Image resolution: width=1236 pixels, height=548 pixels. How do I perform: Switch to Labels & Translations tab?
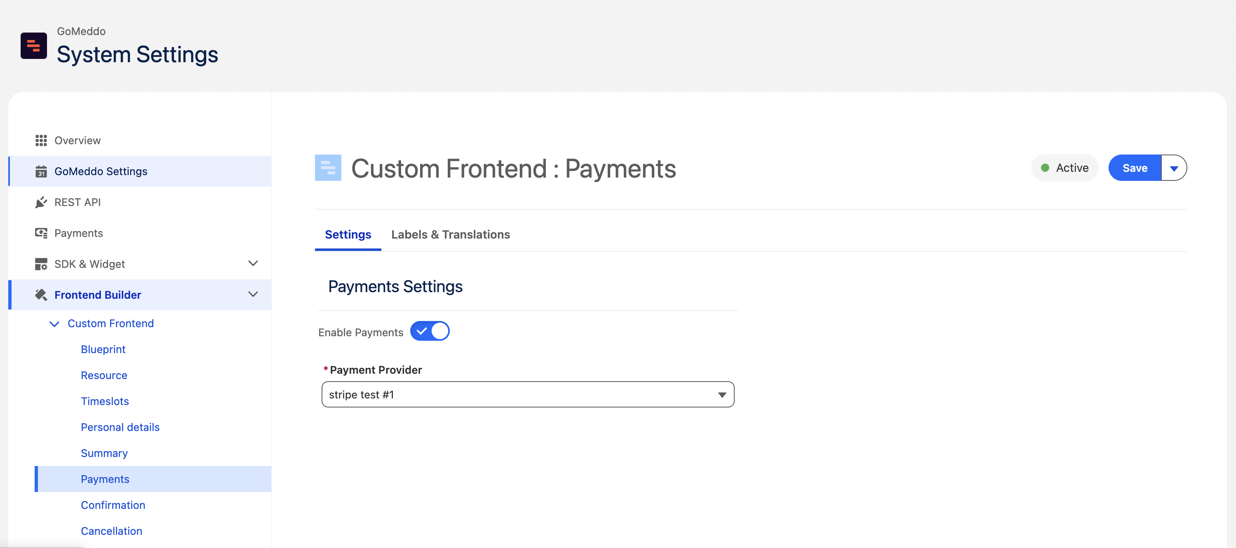tap(450, 234)
